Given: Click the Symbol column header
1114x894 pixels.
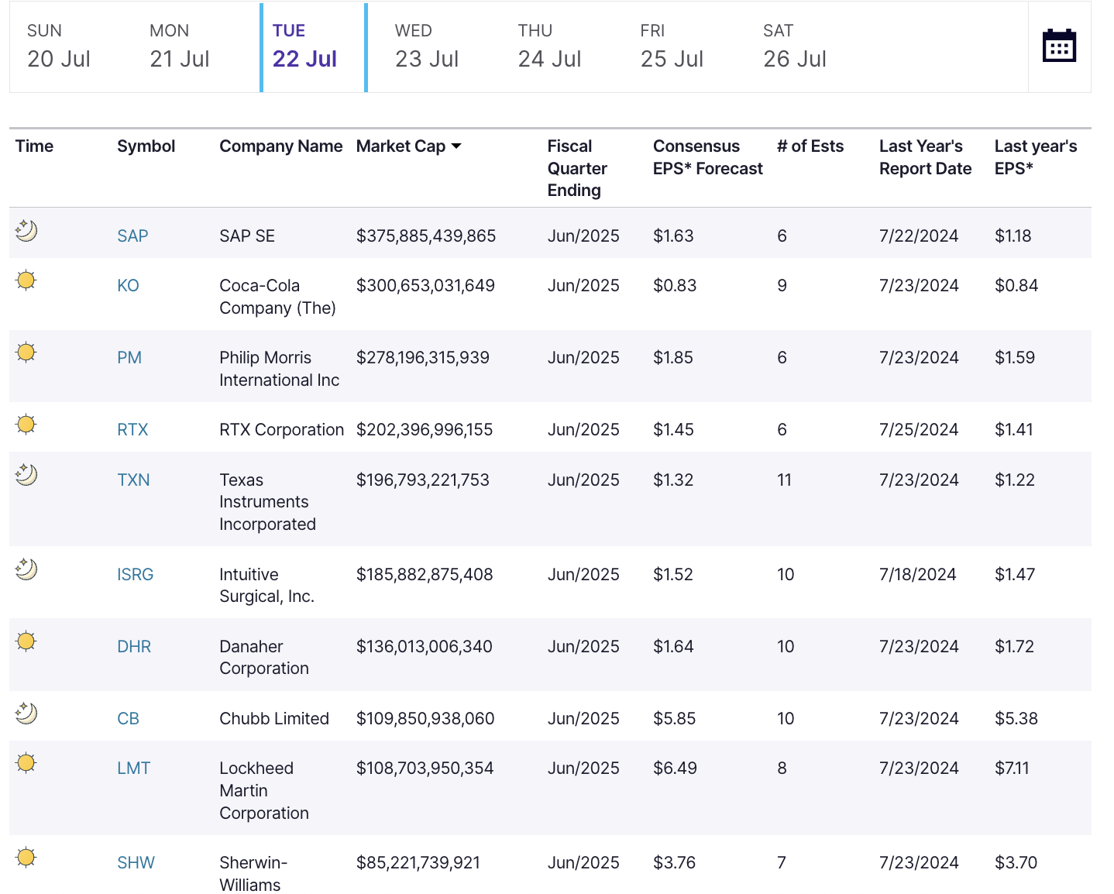Looking at the screenshot, I should pyautogui.click(x=146, y=146).
